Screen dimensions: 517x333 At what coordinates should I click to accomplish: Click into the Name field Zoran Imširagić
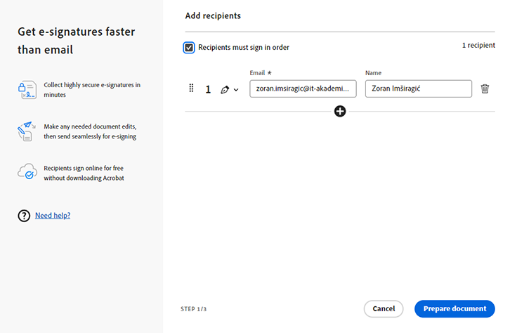418,89
